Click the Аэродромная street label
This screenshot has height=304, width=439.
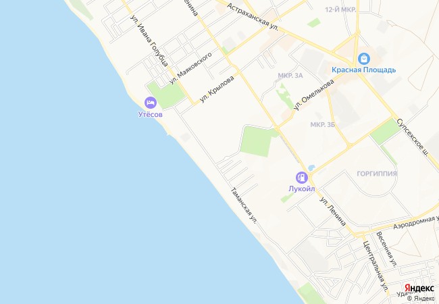[416, 222]
